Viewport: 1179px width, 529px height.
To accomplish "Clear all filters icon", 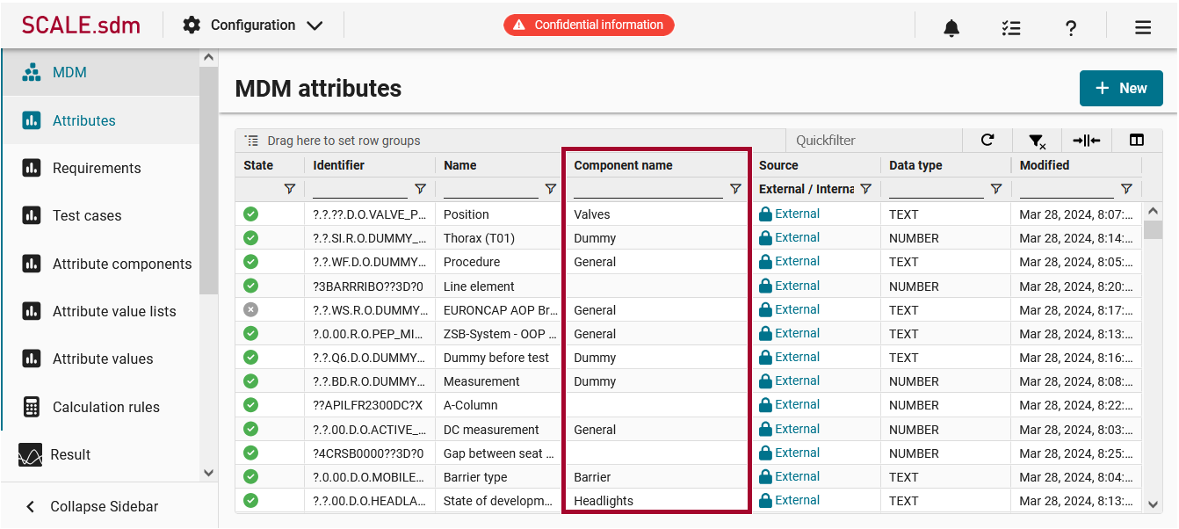I will [1037, 141].
